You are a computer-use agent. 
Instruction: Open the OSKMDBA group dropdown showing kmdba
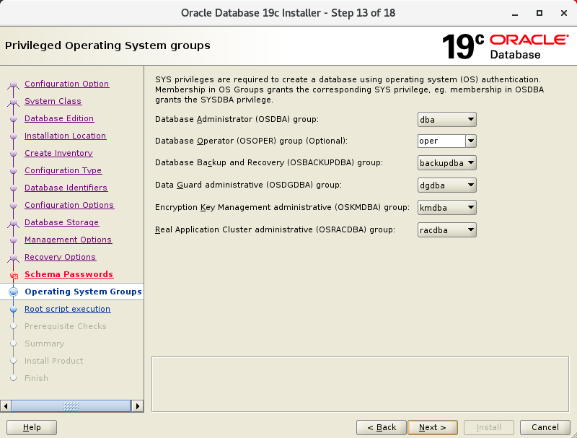point(446,208)
